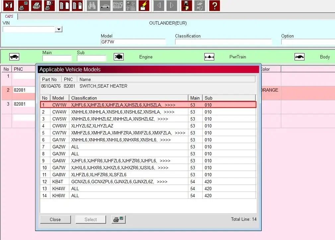
Task: Select the CW4W model row
Action: click(148, 112)
